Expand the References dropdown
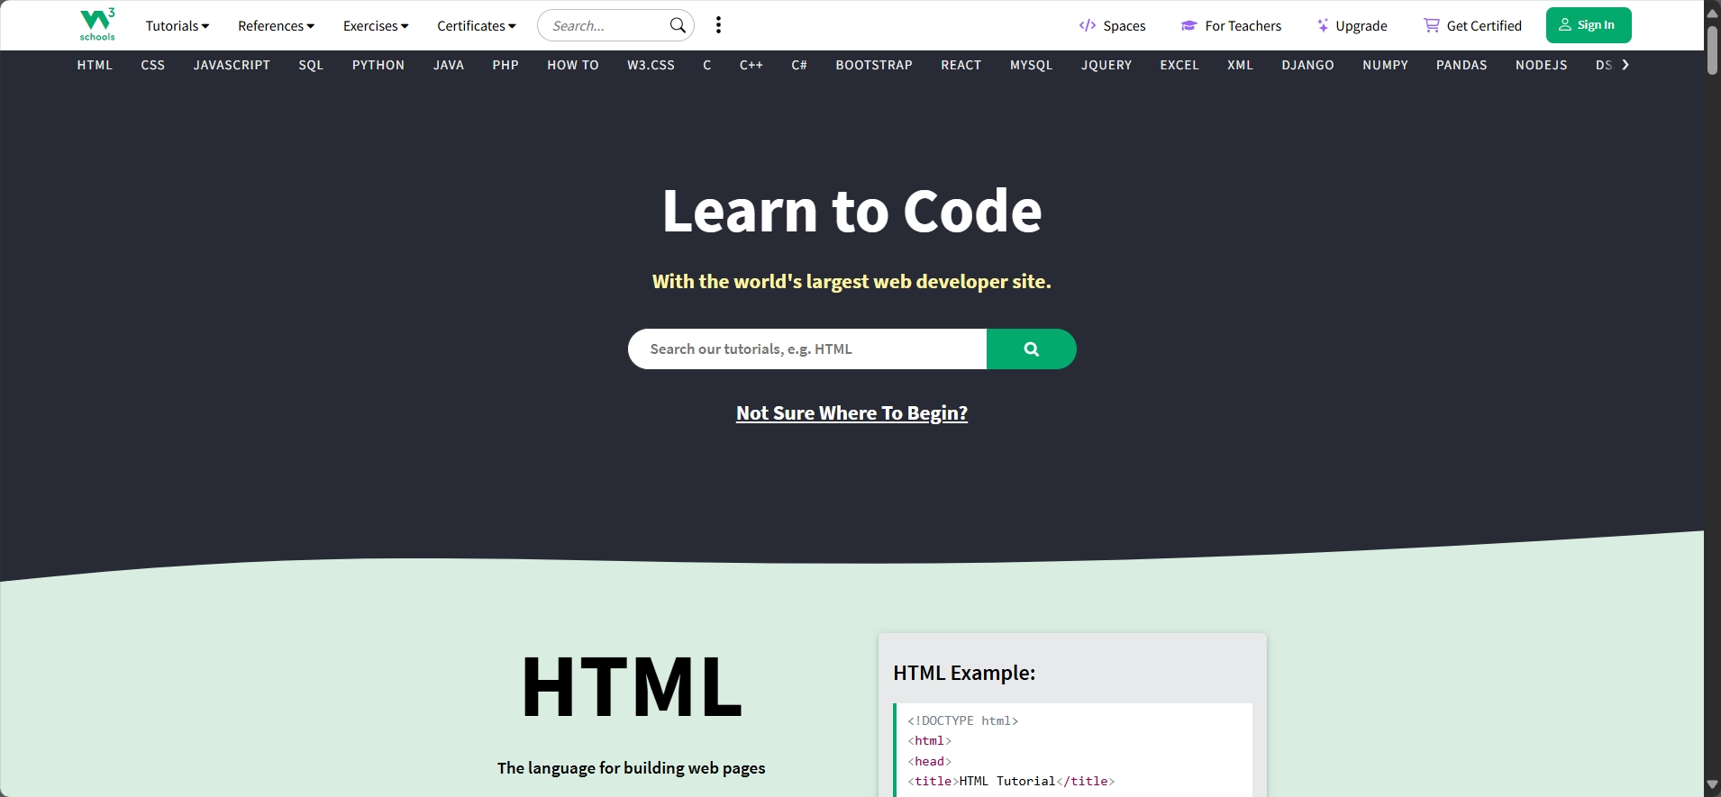This screenshot has width=1721, height=797. pos(276,25)
